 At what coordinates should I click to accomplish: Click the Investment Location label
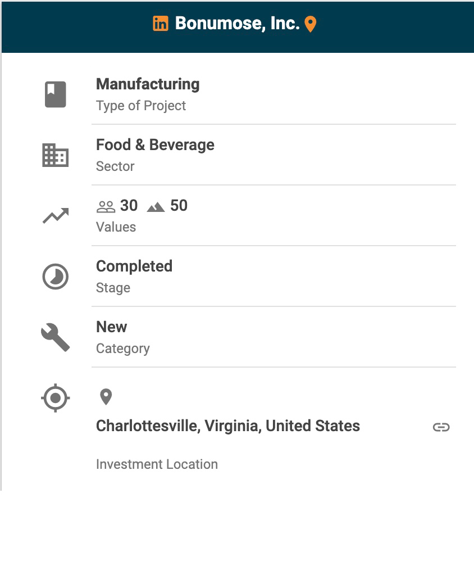157,464
